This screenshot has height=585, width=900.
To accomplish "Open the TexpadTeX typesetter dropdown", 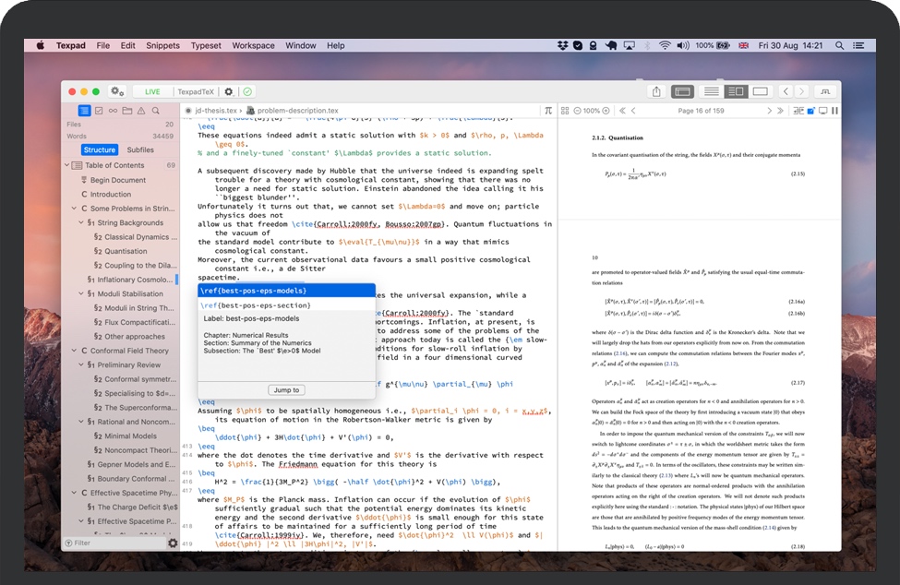I will click(195, 91).
